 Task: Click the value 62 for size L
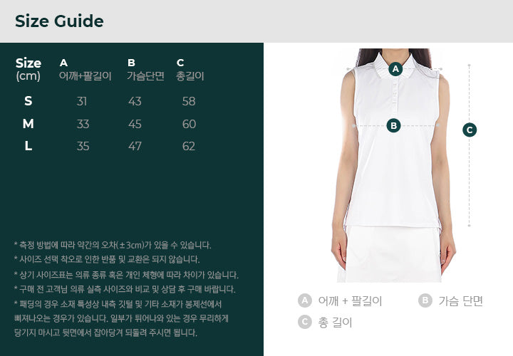pyautogui.click(x=189, y=146)
